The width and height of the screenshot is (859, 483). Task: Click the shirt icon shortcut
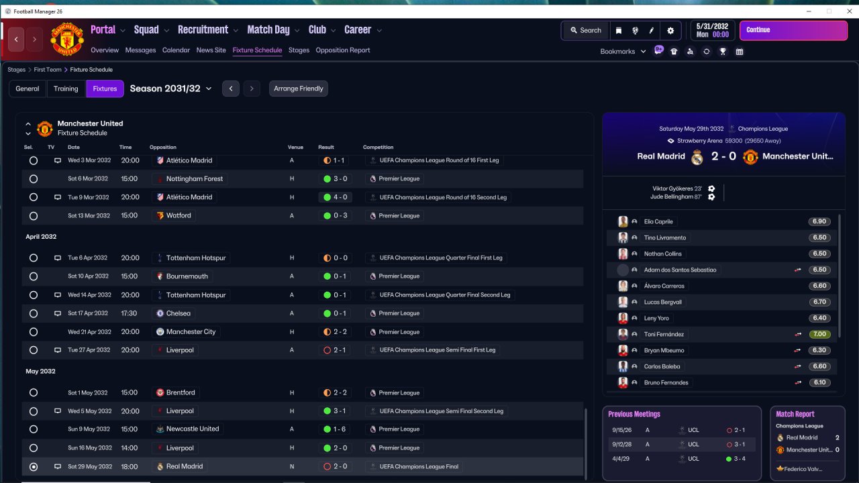tap(674, 52)
